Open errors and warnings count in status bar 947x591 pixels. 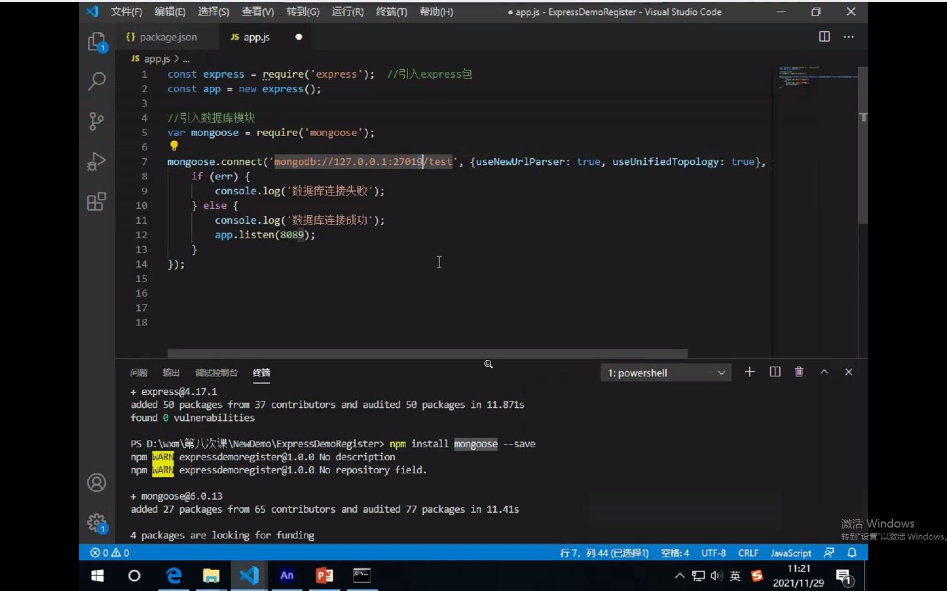click(x=110, y=553)
